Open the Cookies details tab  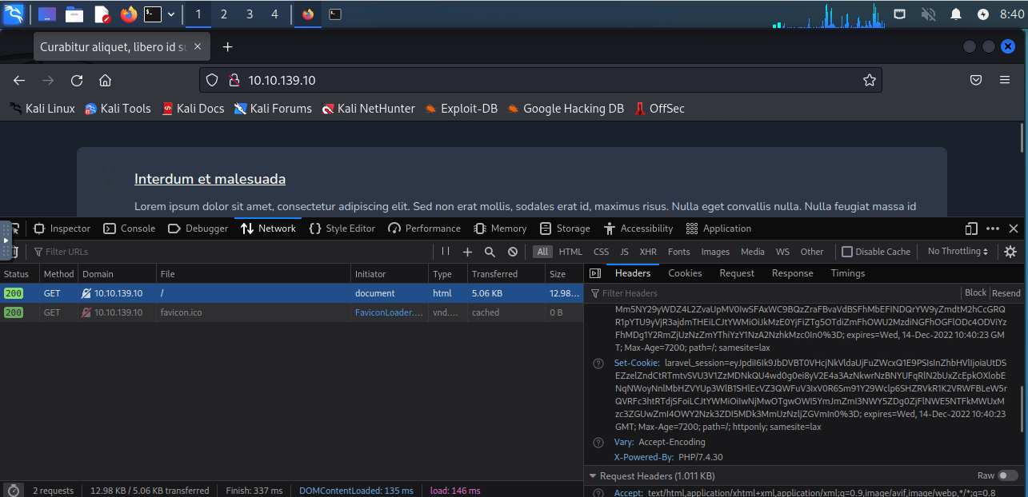(x=685, y=273)
